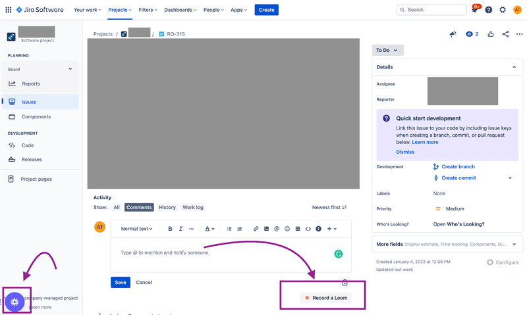Show the Work log activity tab
Viewport: 527px width, 315px height.
[193, 207]
